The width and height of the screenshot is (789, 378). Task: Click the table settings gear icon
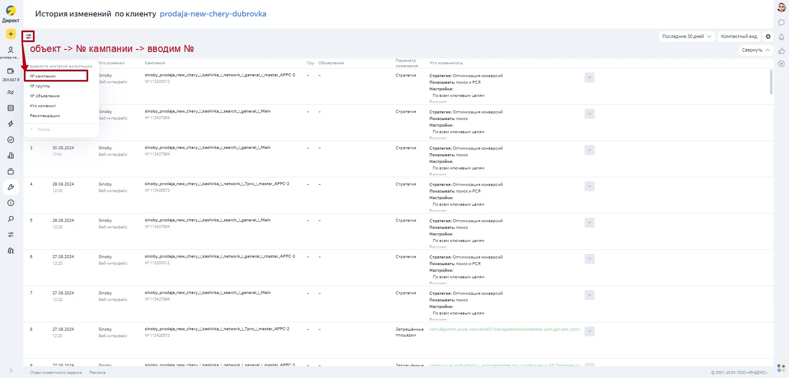(768, 36)
